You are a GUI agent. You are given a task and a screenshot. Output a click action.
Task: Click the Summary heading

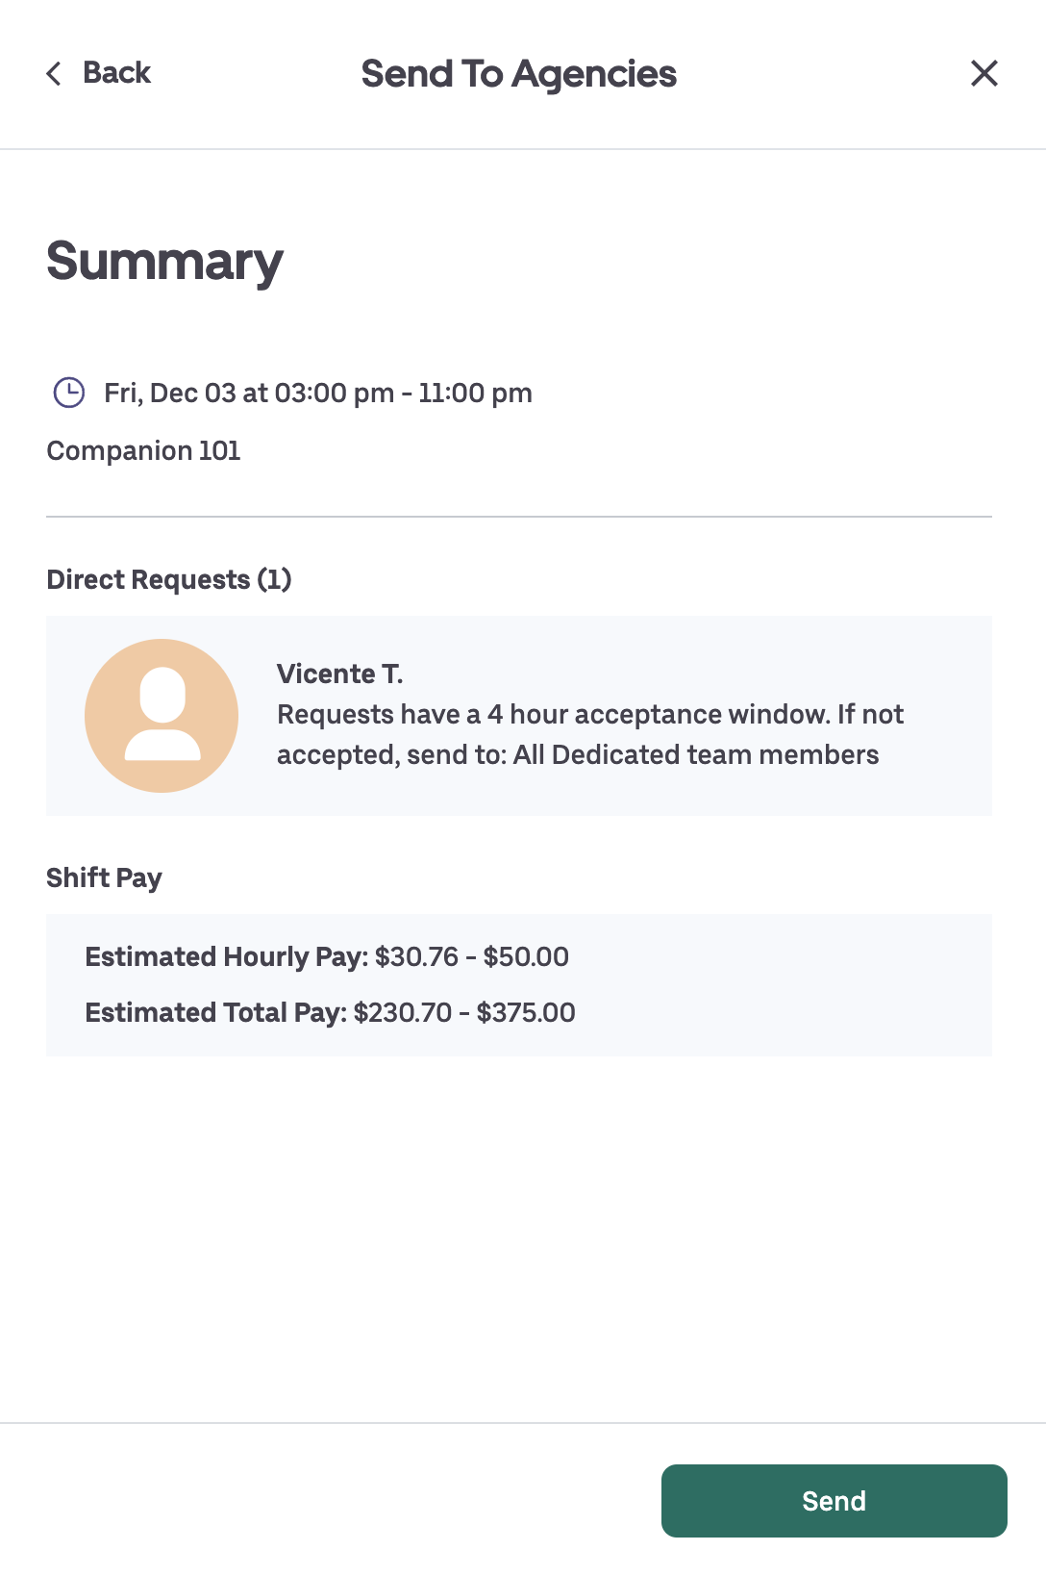pyautogui.click(x=164, y=261)
